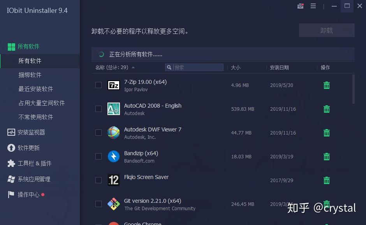366x225 pixels.
Task: Click trash icon for Autodesk DWF Viewer 7
Action: pos(327,133)
